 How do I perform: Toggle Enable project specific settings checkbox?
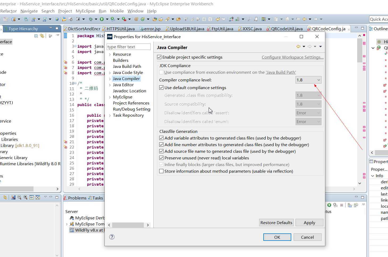click(x=159, y=57)
